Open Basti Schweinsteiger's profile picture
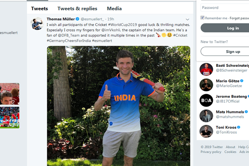This screenshot has width=249, height=166. point(206,69)
